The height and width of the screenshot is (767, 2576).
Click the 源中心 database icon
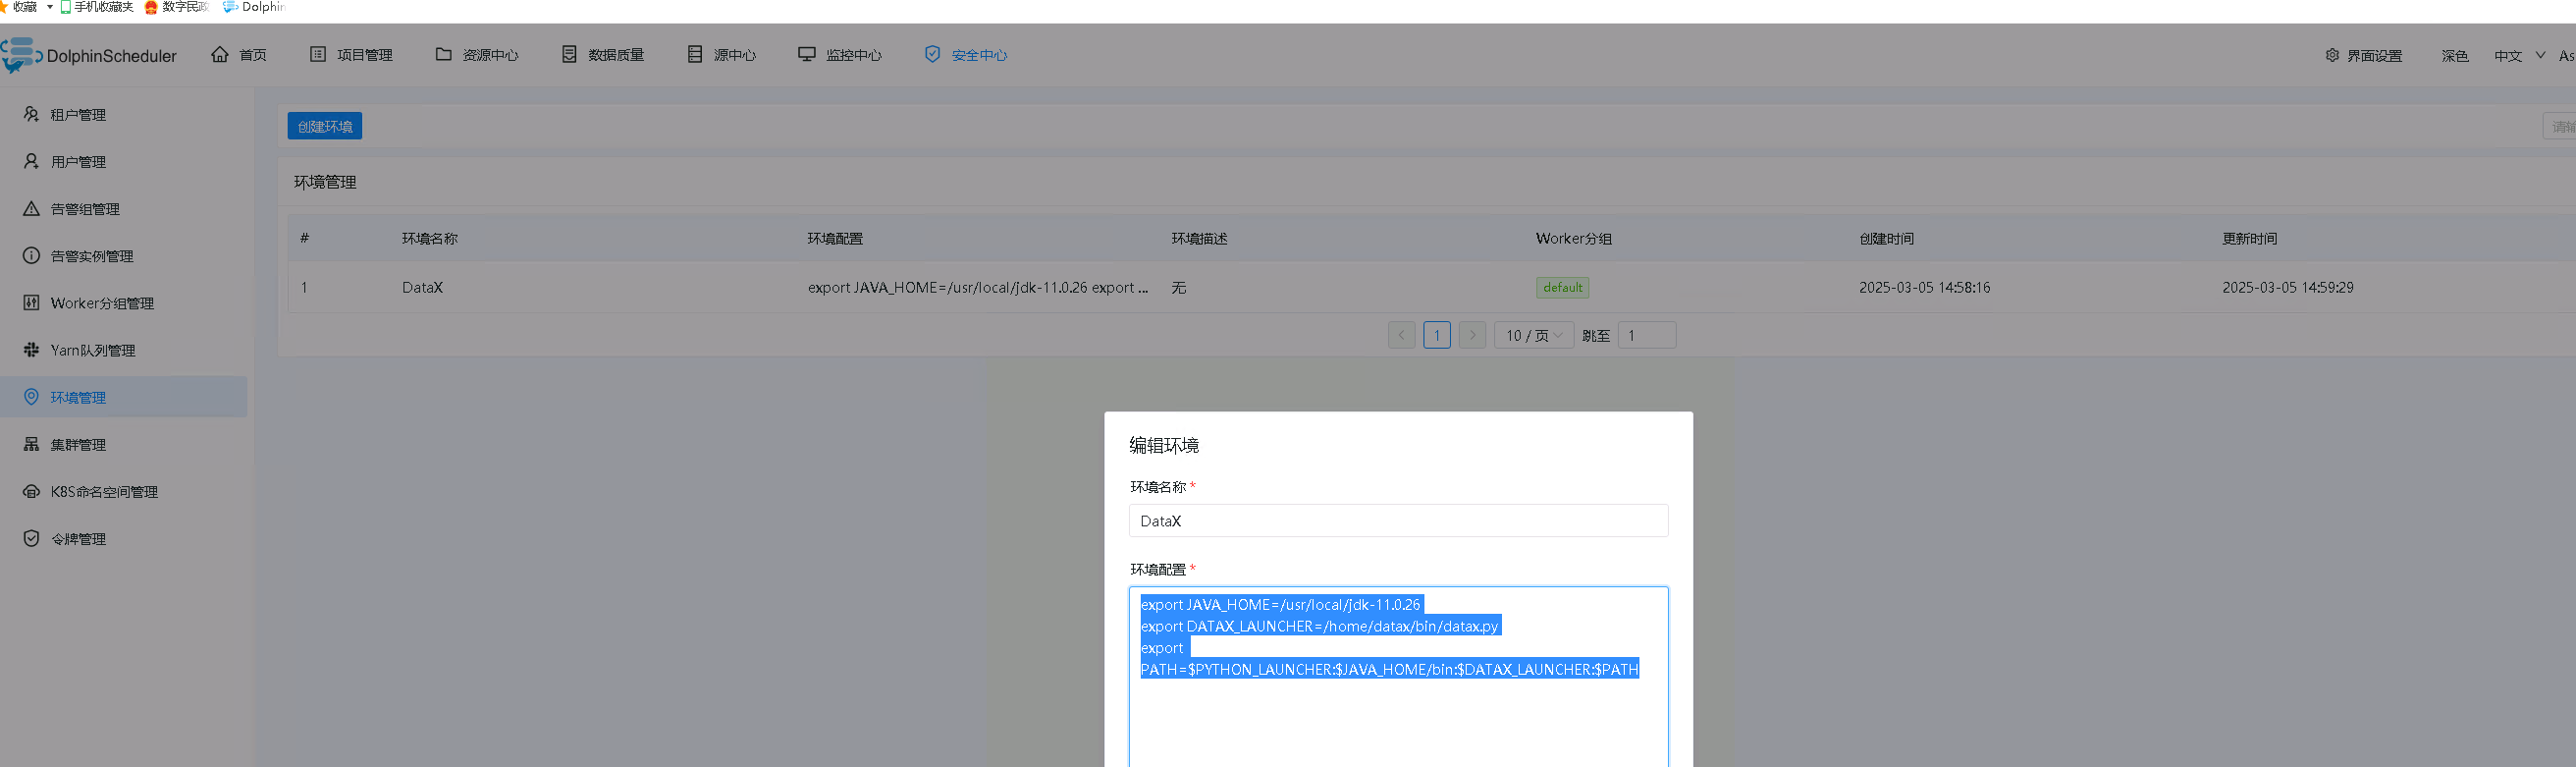(695, 54)
